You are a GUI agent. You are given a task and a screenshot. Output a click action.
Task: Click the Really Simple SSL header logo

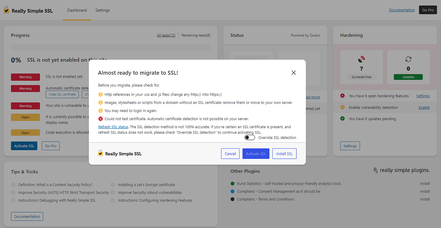(x=28, y=11)
